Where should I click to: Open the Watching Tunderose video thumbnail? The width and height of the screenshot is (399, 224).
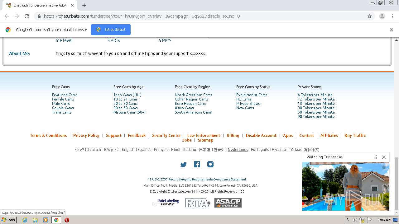click(x=346, y=186)
